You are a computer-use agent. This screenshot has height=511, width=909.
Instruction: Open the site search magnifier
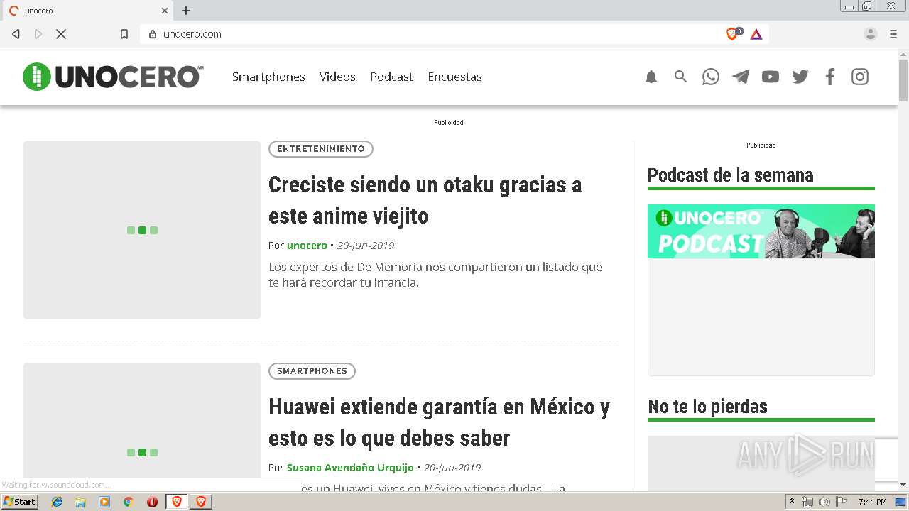(680, 77)
